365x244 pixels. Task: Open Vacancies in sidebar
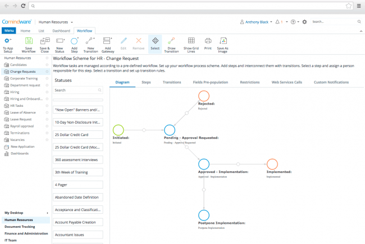[17, 140]
